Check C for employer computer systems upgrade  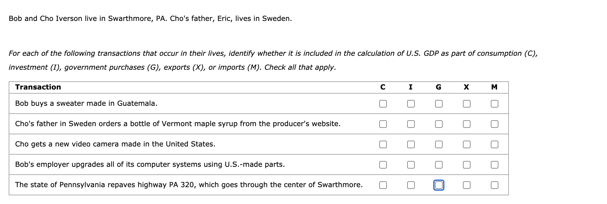click(x=383, y=165)
